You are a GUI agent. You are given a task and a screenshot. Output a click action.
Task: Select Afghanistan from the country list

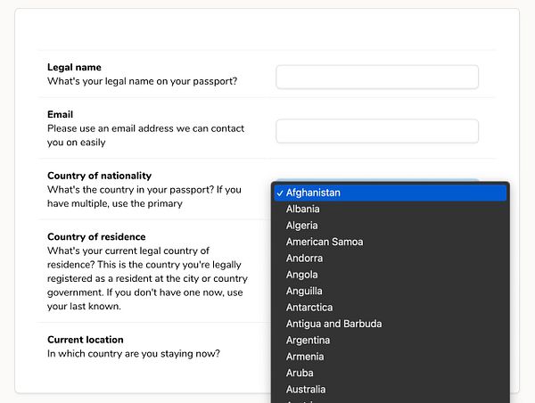click(313, 193)
